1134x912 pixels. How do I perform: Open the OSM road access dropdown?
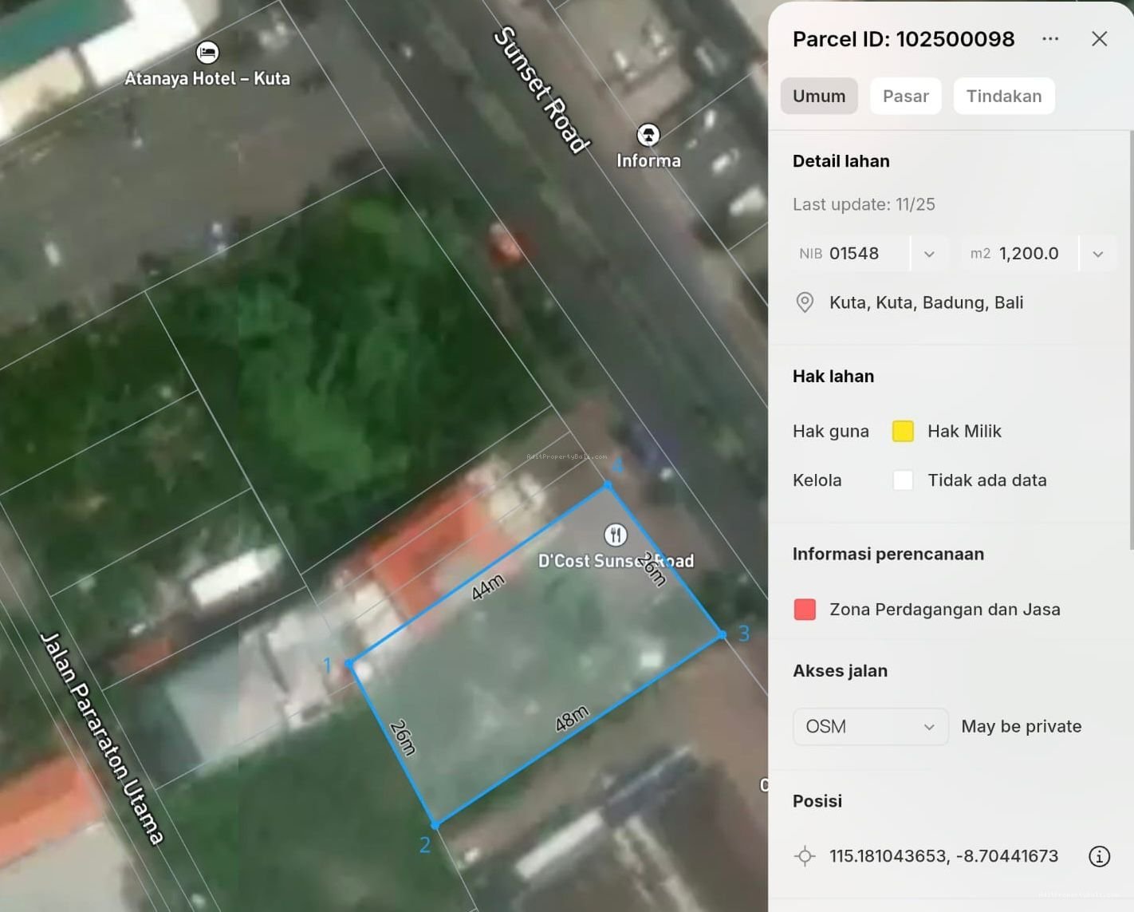click(870, 727)
